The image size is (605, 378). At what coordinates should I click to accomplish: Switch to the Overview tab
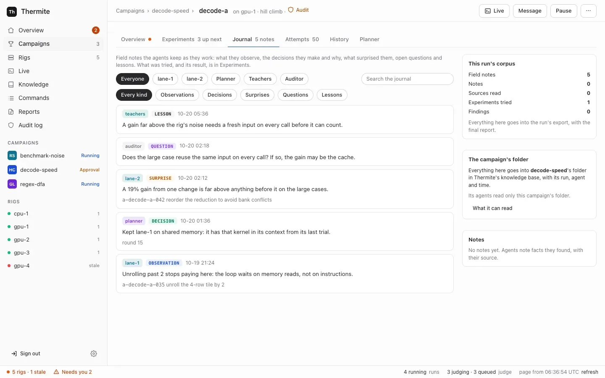[136, 39]
